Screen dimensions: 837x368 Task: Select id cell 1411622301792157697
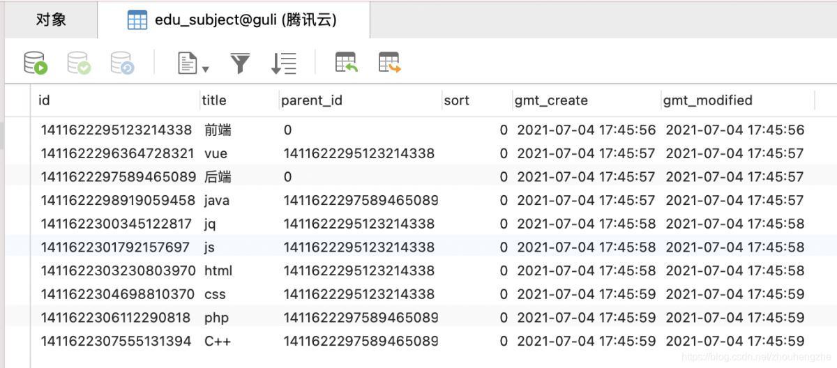[115, 247]
